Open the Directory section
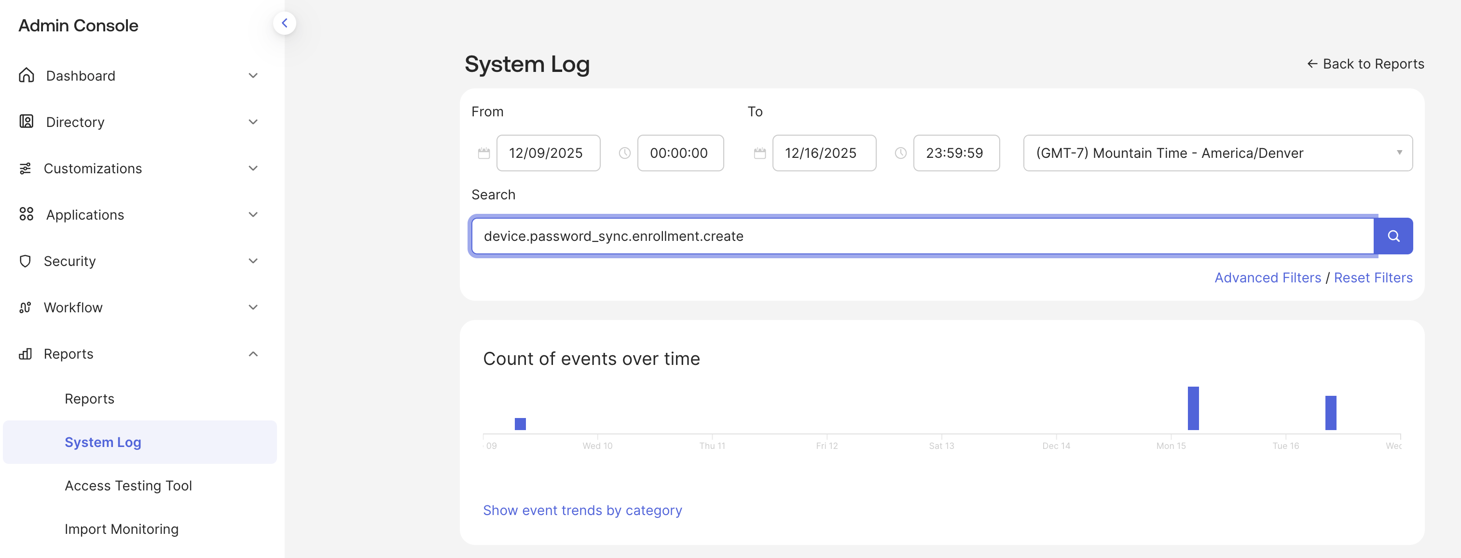The width and height of the screenshot is (1461, 558). tap(75, 122)
